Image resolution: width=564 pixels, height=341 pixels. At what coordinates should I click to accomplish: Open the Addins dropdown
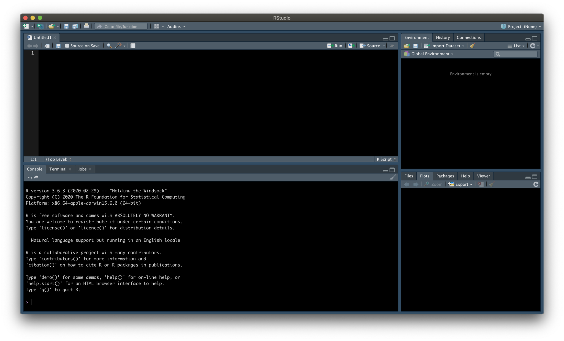tap(176, 26)
